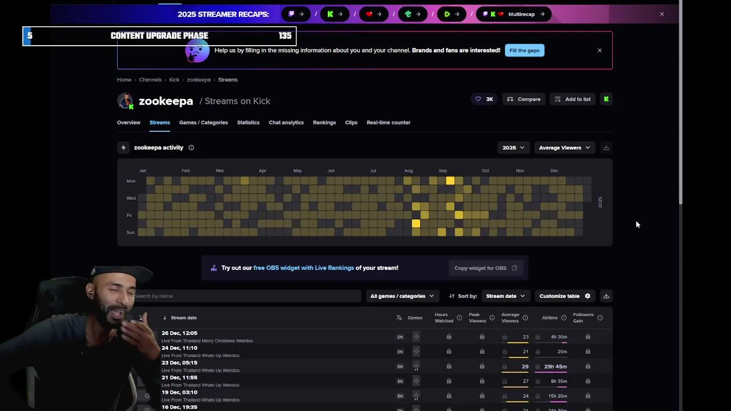
Task: Click locked Peak Viewers in 24 Dec row
Action: pyautogui.click(x=482, y=352)
